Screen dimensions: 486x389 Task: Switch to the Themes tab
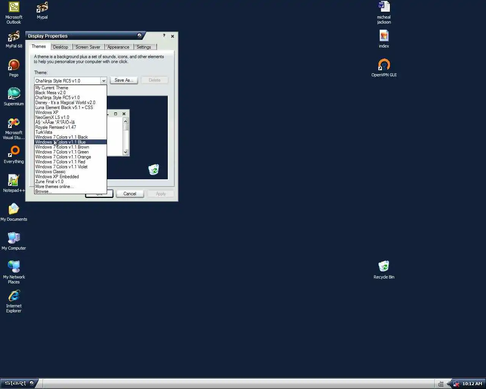pos(39,46)
